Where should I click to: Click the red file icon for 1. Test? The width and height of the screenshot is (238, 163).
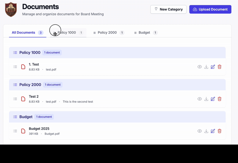[23, 67]
